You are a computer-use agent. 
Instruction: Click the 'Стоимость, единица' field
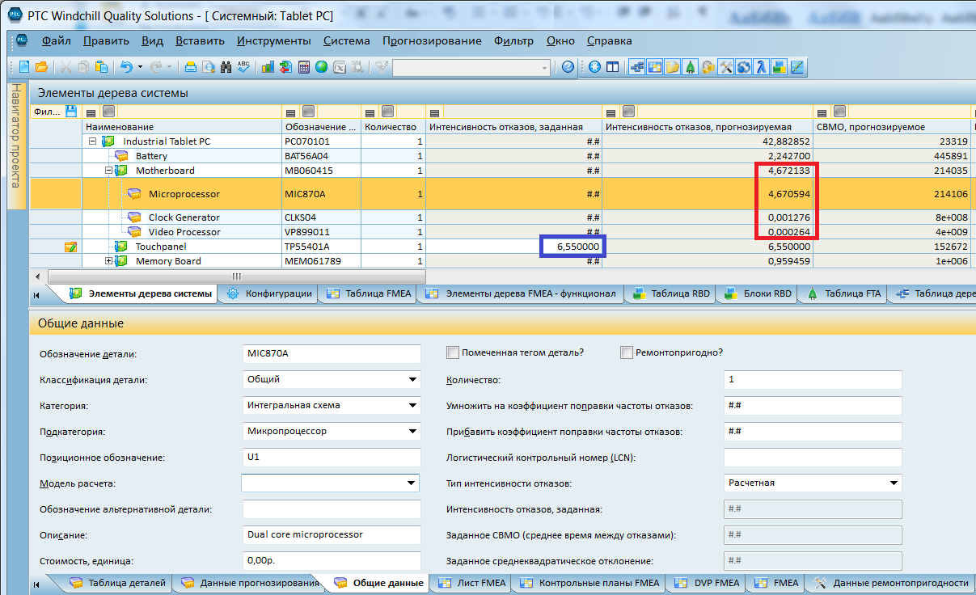point(332,561)
